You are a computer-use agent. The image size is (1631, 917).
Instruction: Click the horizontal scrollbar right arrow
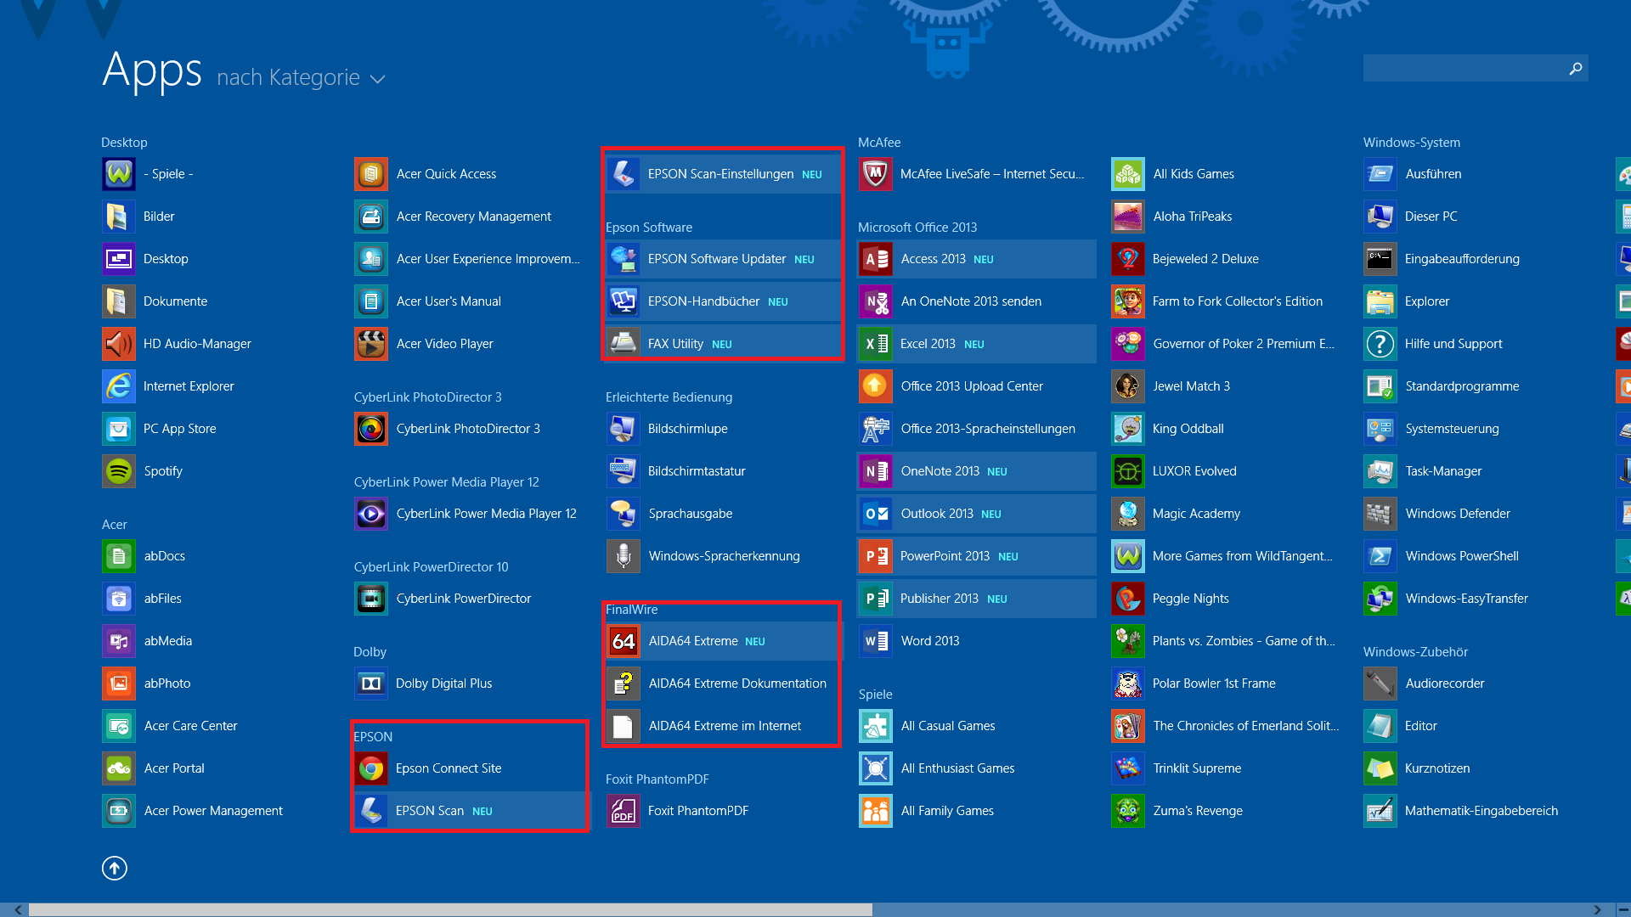(x=1597, y=909)
